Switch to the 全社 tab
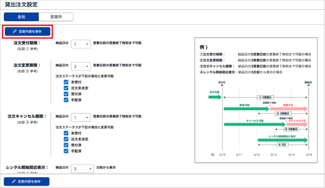 click(x=21, y=17)
